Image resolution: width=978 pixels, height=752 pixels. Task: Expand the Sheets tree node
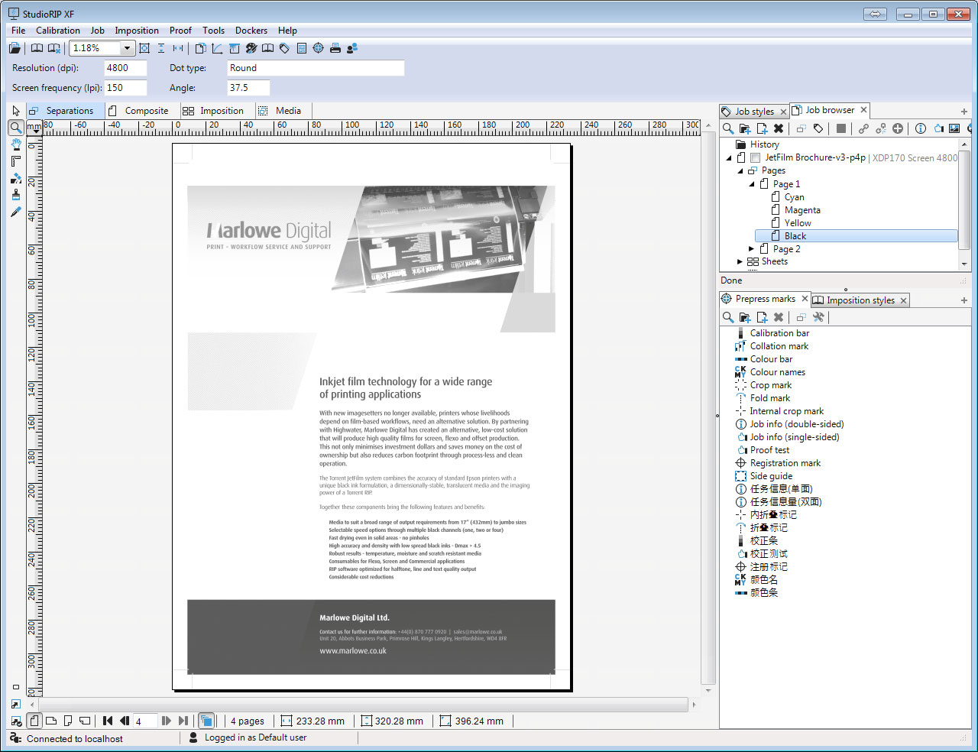[x=740, y=261]
